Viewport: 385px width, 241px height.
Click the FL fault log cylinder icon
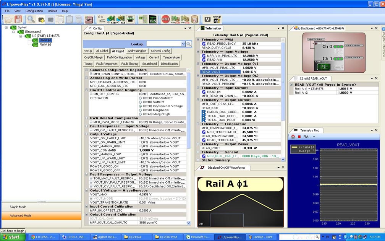(x=195, y=19)
